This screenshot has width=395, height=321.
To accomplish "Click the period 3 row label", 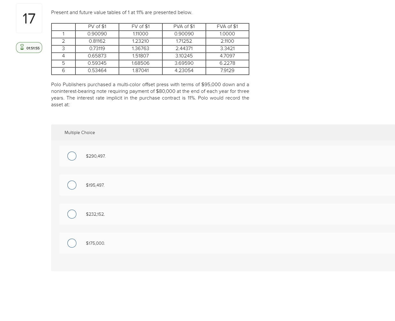I will pos(63,49).
